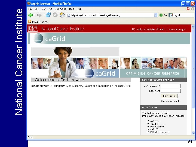
Task: Follow the Get an account link
Action: click(x=170, y=101)
